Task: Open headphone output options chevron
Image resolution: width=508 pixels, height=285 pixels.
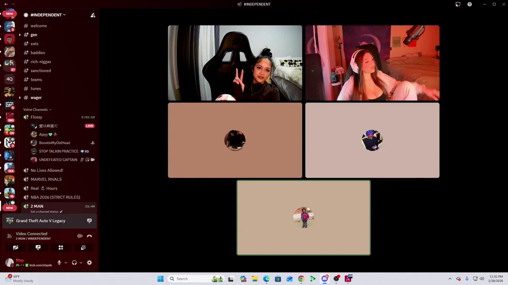Action: click(81, 262)
